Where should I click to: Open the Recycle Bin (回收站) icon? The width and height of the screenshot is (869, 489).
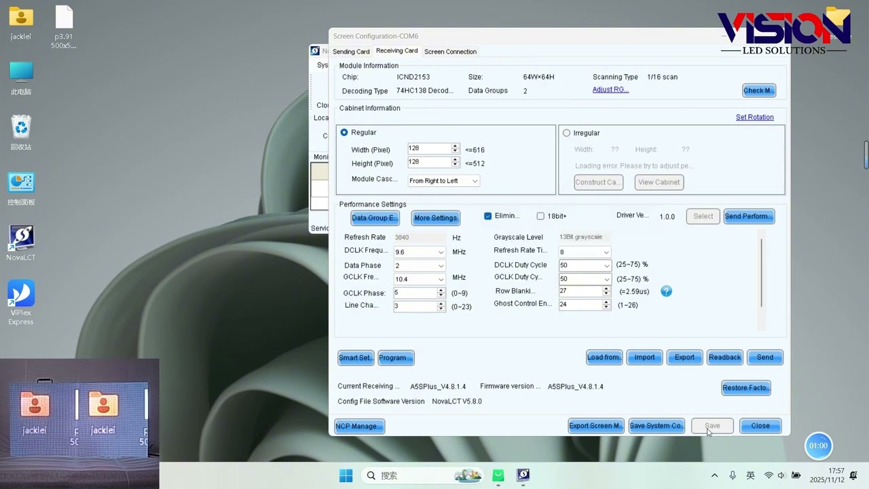tap(21, 133)
